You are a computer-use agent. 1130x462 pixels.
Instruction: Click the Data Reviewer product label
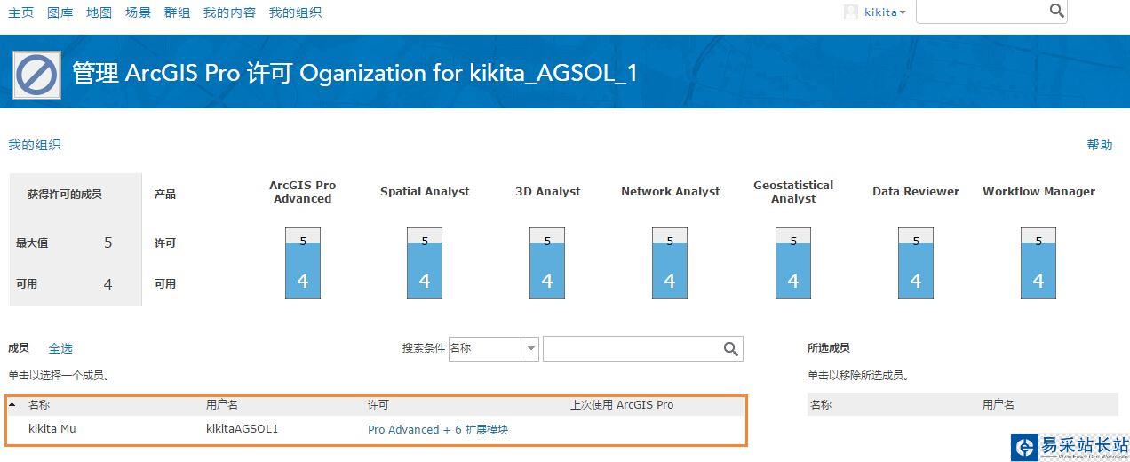pos(916,192)
